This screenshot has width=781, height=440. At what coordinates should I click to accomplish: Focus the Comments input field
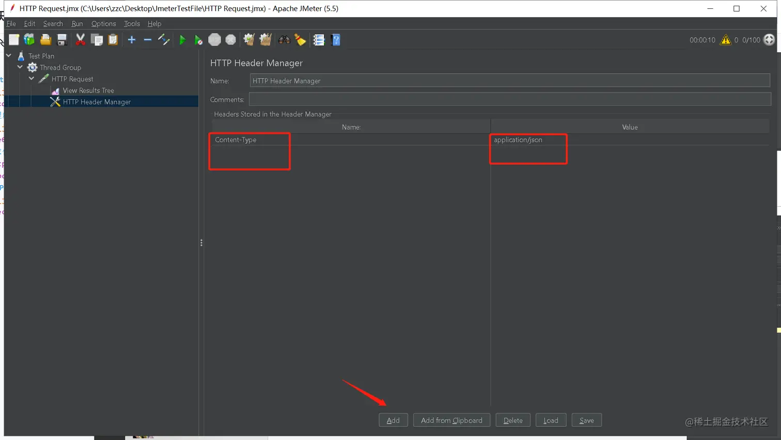(x=510, y=99)
